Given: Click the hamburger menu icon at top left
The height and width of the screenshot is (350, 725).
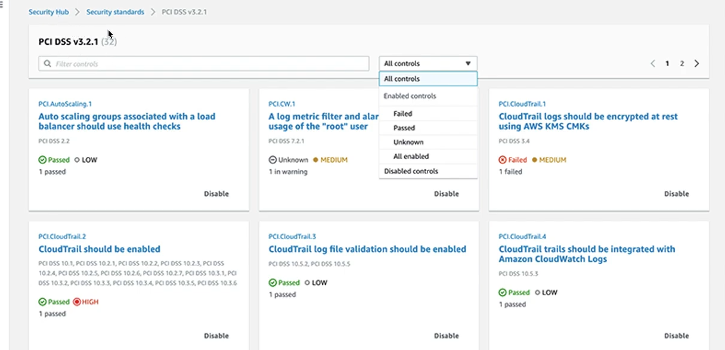Looking at the screenshot, I should pyautogui.click(x=2, y=5).
